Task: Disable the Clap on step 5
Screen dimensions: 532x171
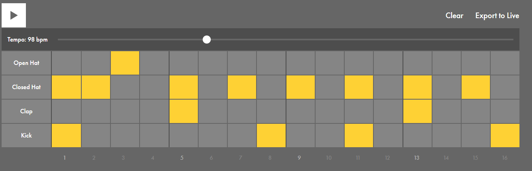Action: click(184, 111)
